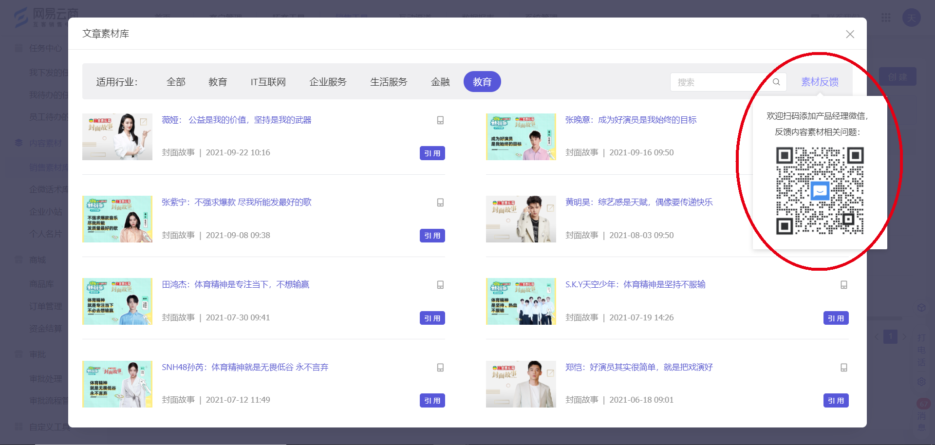Click 引用 for 薇娅 article
Image resolution: width=935 pixels, height=445 pixels.
coord(432,153)
